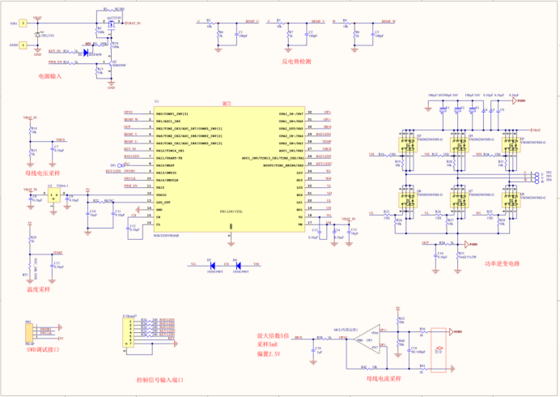Click the VBAT power label near Q5
The image size is (560, 397).
536,130
